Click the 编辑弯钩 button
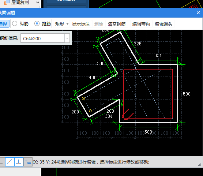Screen dimensions: 203x176 [141, 24]
